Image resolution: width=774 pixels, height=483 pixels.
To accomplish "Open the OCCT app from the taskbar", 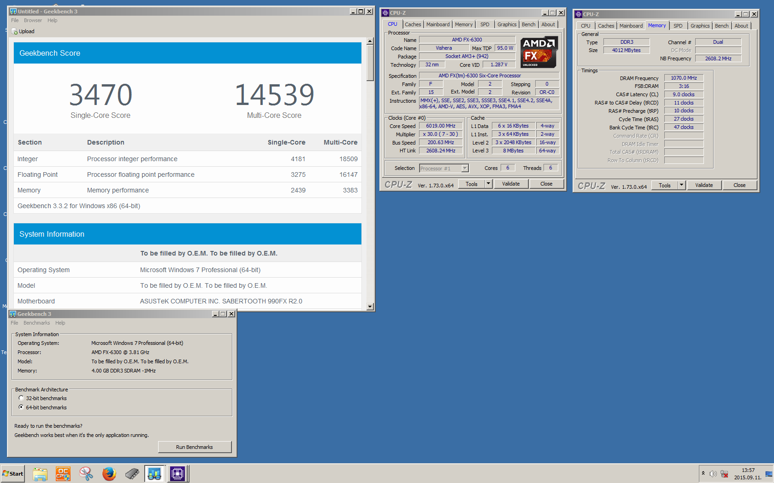I will point(63,473).
